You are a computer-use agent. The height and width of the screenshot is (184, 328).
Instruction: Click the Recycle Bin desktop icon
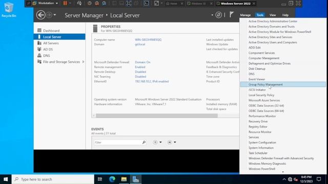click(x=9, y=9)
